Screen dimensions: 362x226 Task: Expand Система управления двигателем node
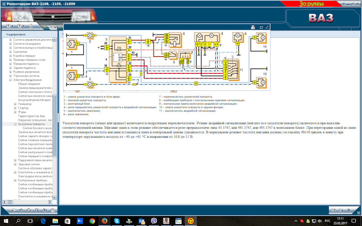(x=11, y=40)
